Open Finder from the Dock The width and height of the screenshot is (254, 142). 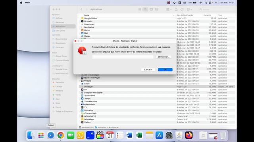click(31, 135)
